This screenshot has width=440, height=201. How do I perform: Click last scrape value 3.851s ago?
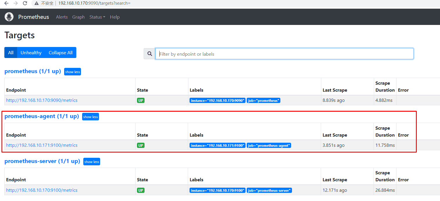coord(333,145)
